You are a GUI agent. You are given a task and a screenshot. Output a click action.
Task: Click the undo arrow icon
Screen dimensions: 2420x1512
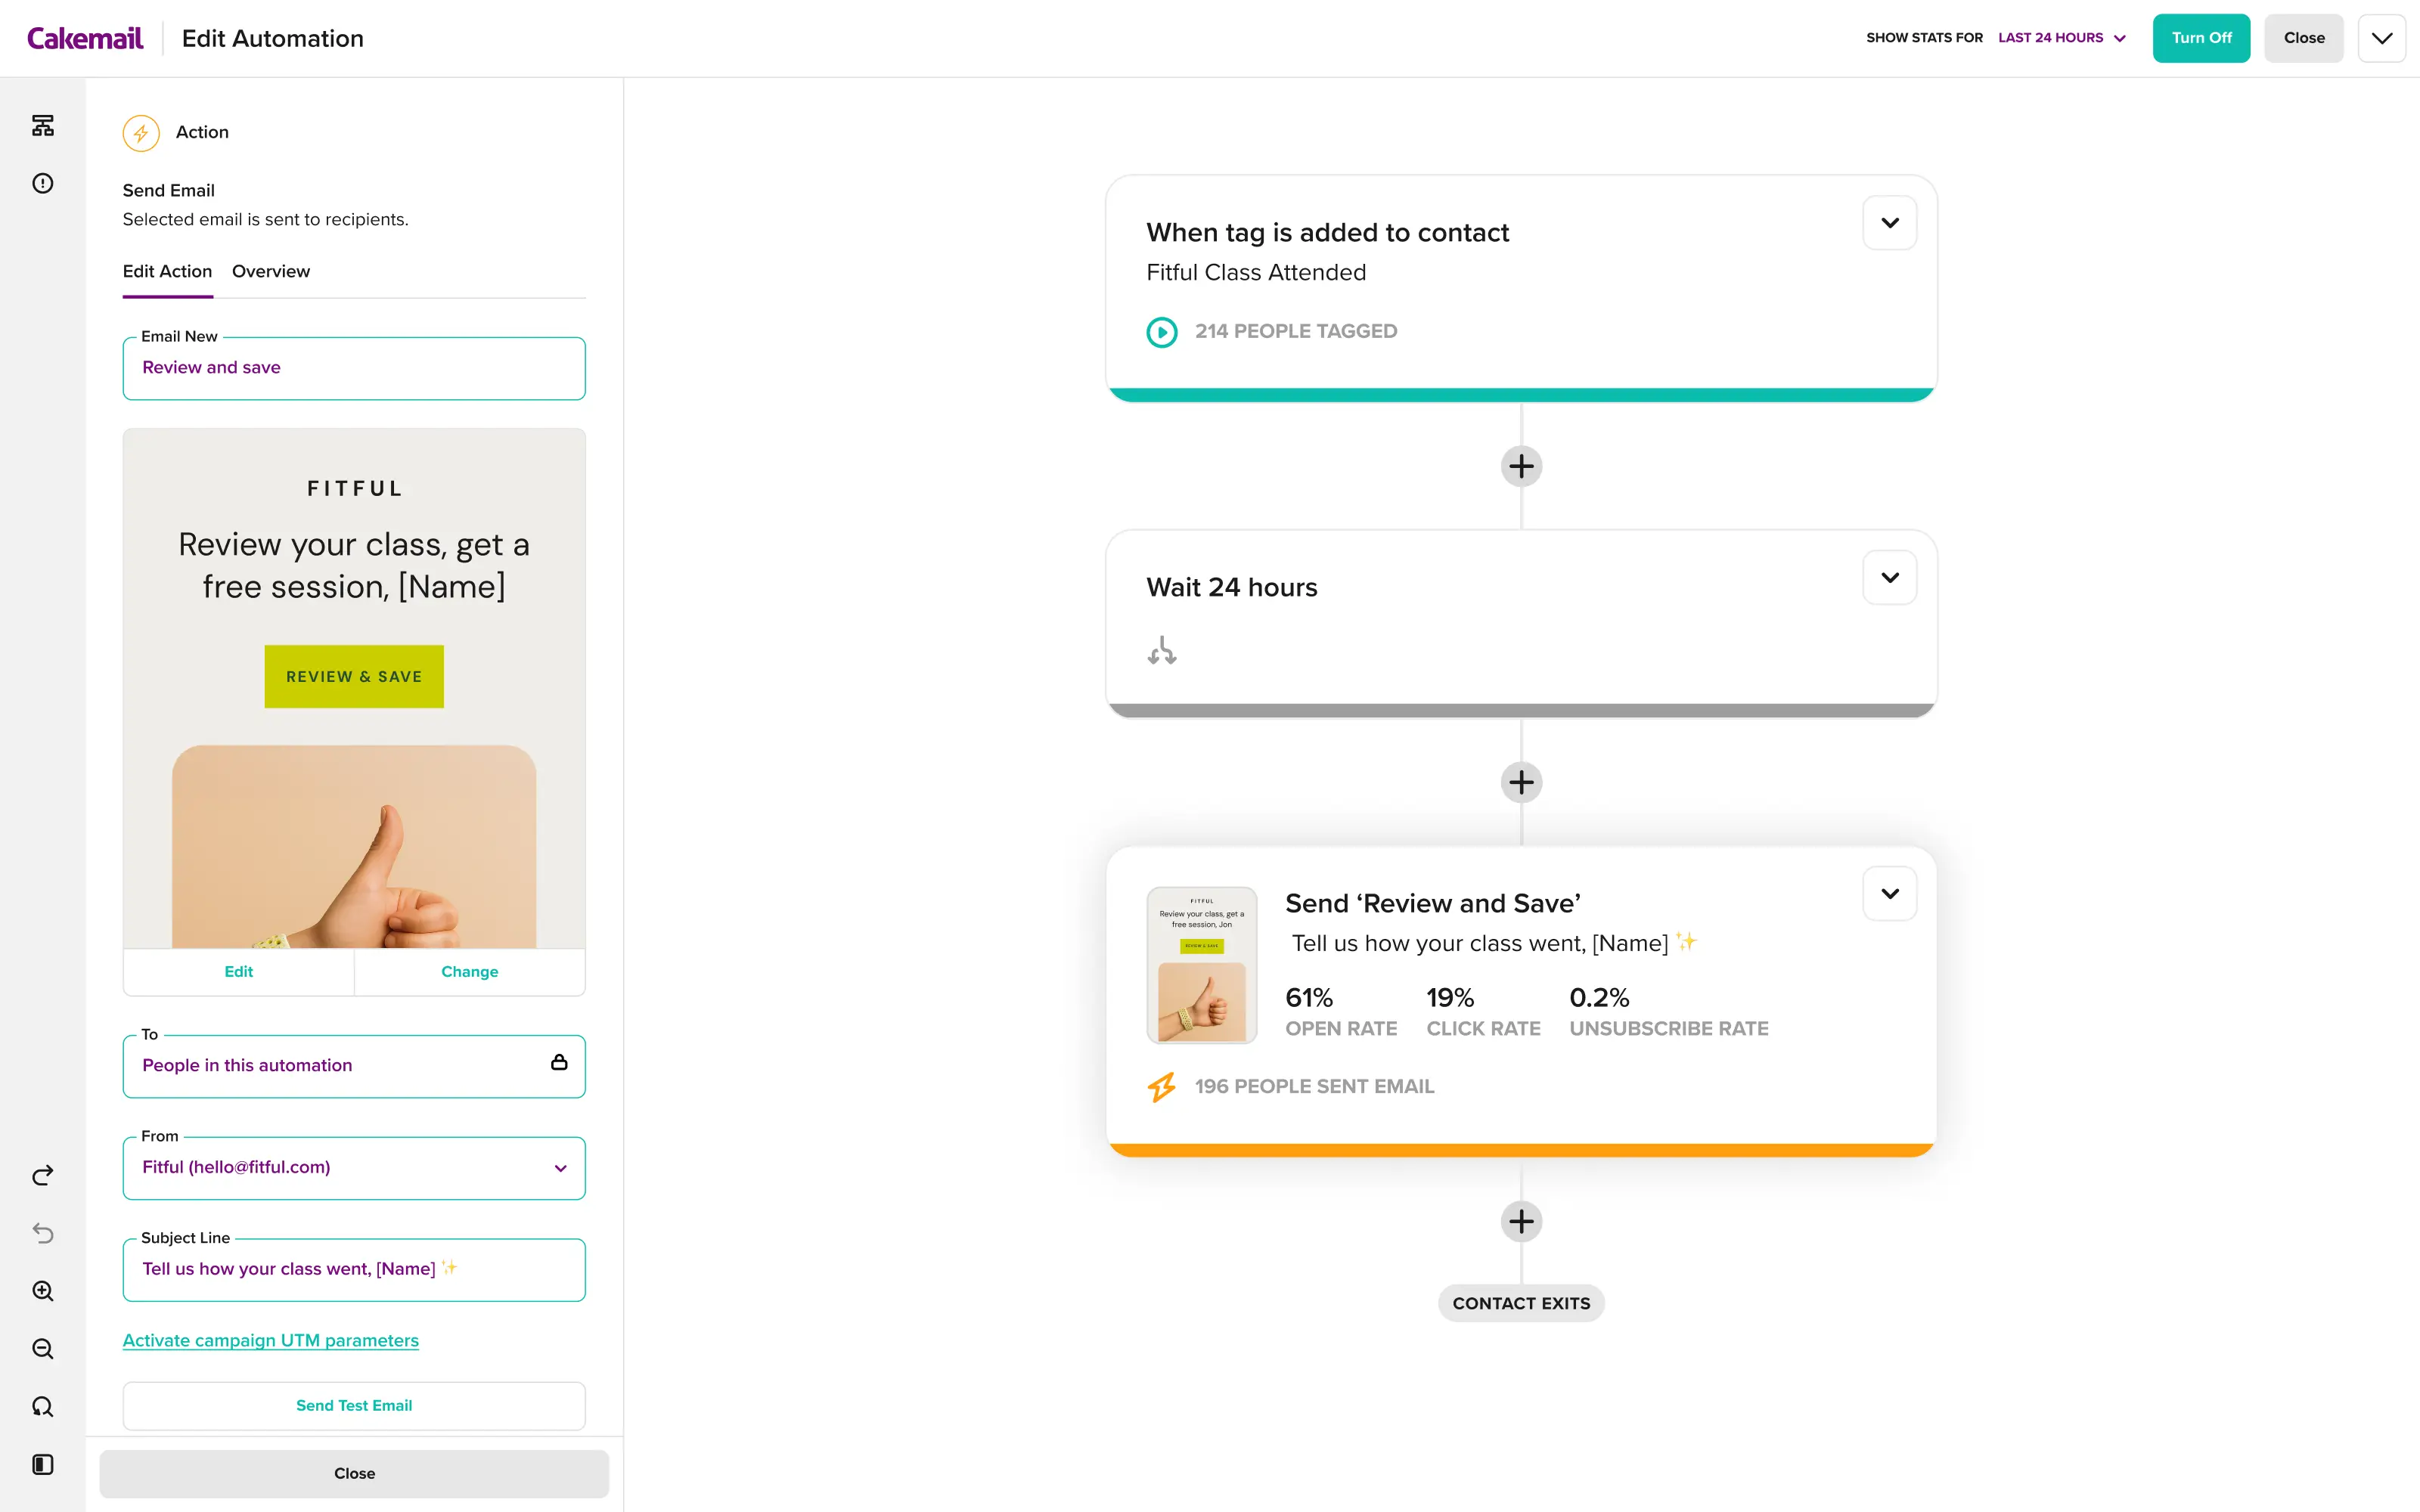pos(42,1233)
